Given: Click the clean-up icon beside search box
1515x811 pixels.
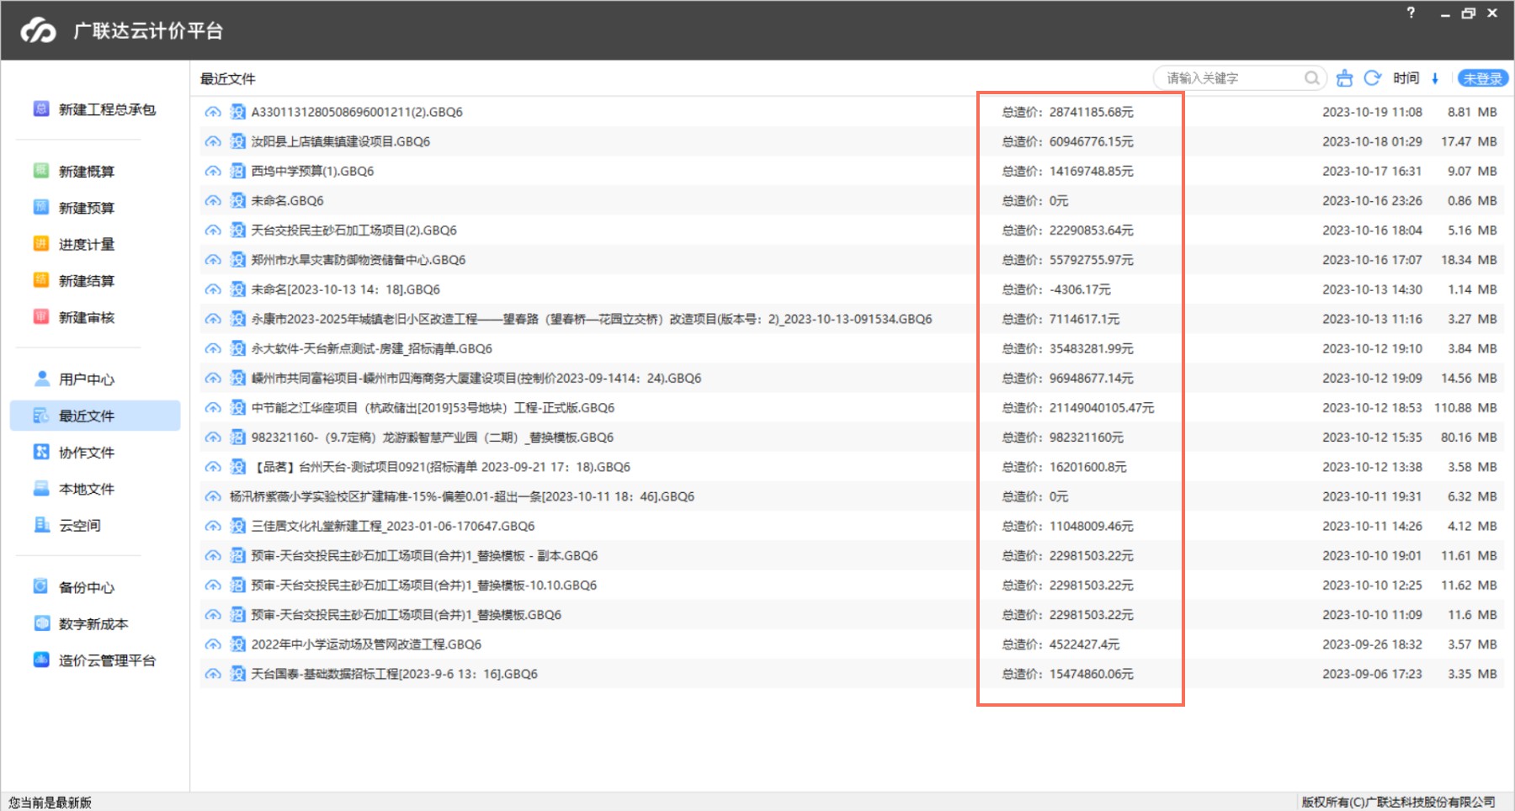Looking at the screenshot, I should point(1345,78).
